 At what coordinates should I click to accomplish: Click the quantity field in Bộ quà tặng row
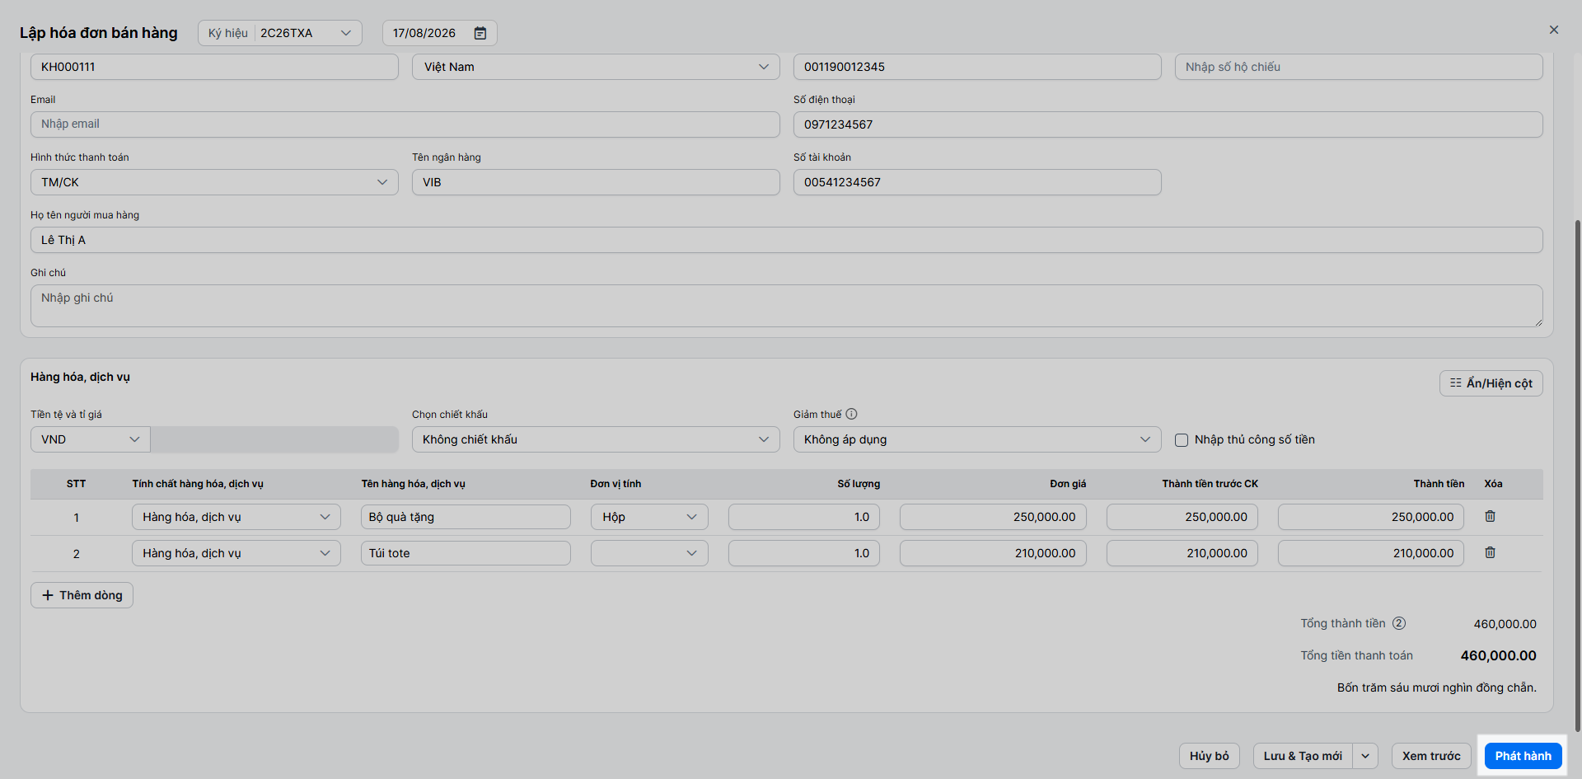click(804, 517)
